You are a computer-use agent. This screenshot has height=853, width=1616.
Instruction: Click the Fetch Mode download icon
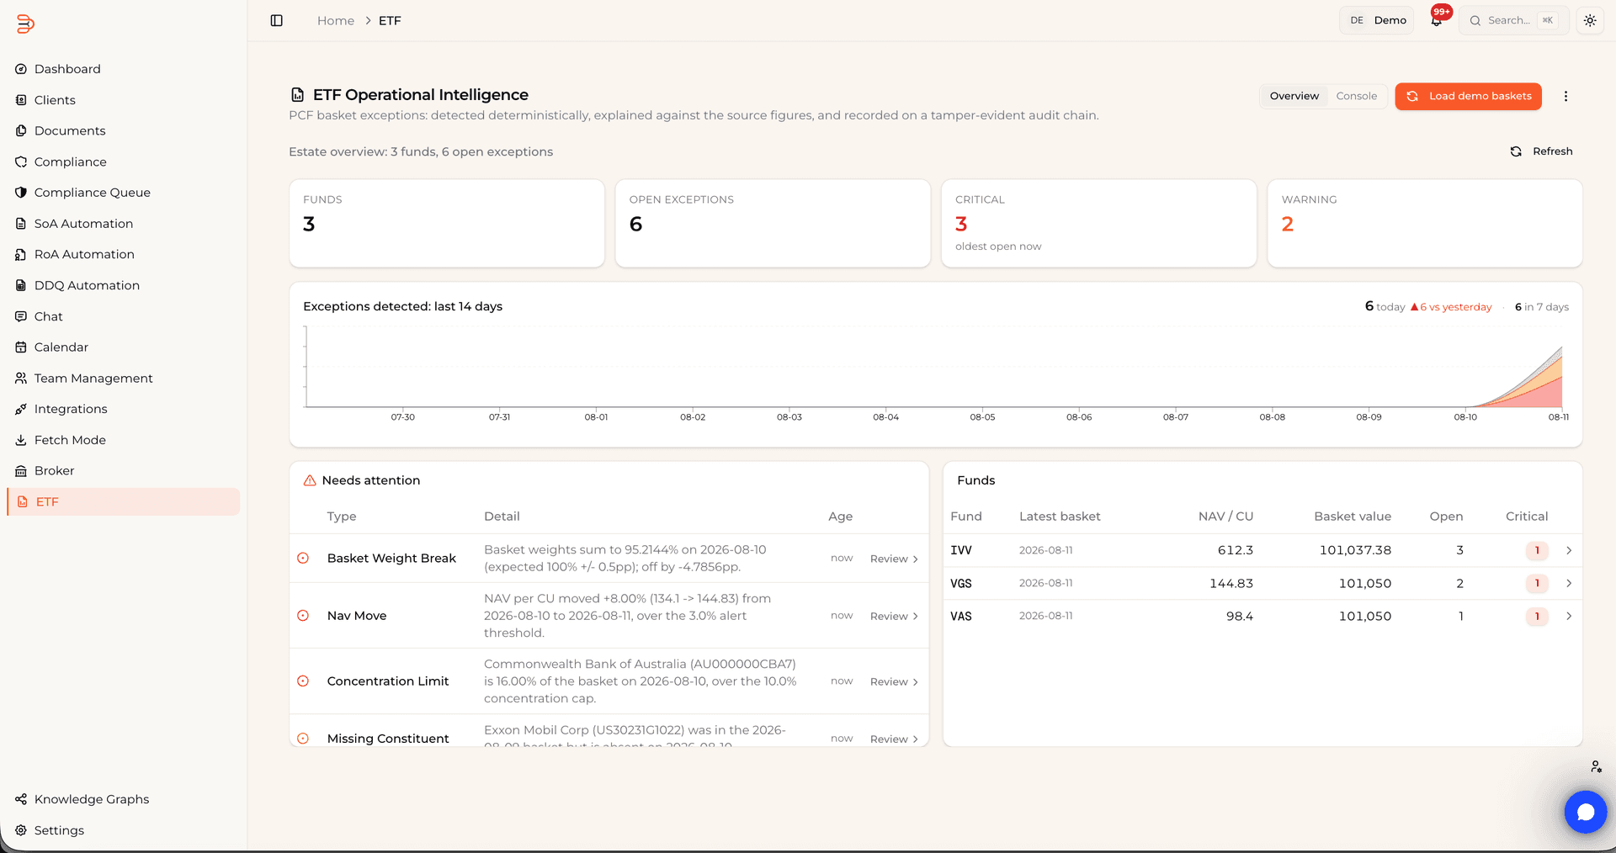click(21, 440)
